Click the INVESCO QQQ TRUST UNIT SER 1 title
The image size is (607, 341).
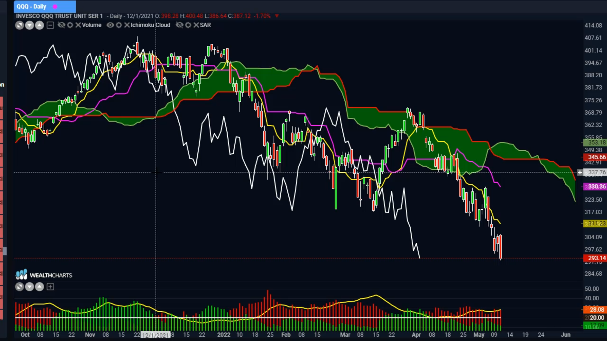pos(59,16)
